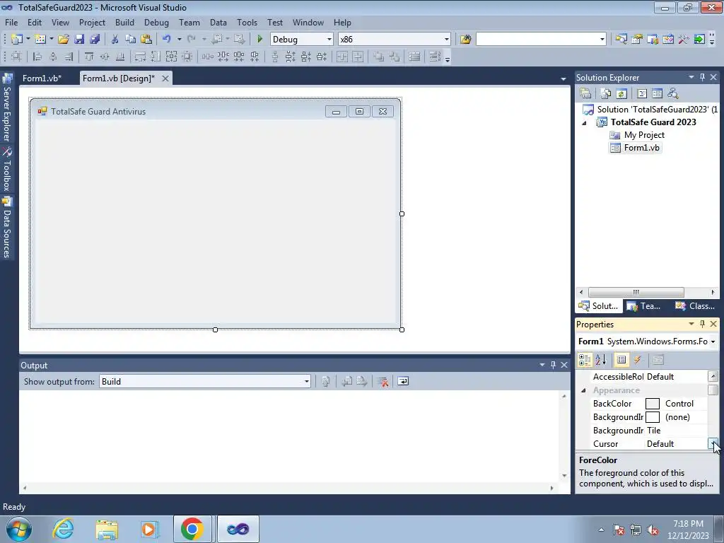Screen dimensions: 724x543
Task: Open the Toolbox toolbar icon (hammer and wrench)
Action: (x=684, y=40)
